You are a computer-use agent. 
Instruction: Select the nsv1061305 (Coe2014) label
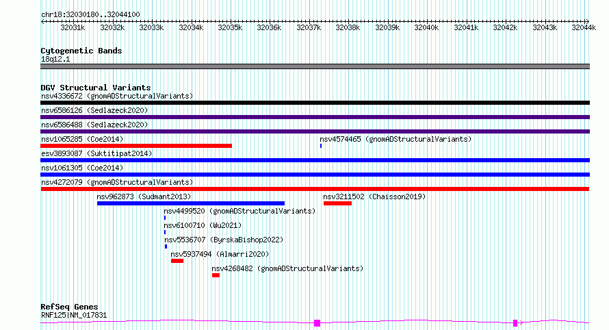(82, 168)
